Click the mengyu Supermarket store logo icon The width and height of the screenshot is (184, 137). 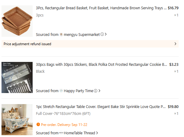click(x=61, y=34)
